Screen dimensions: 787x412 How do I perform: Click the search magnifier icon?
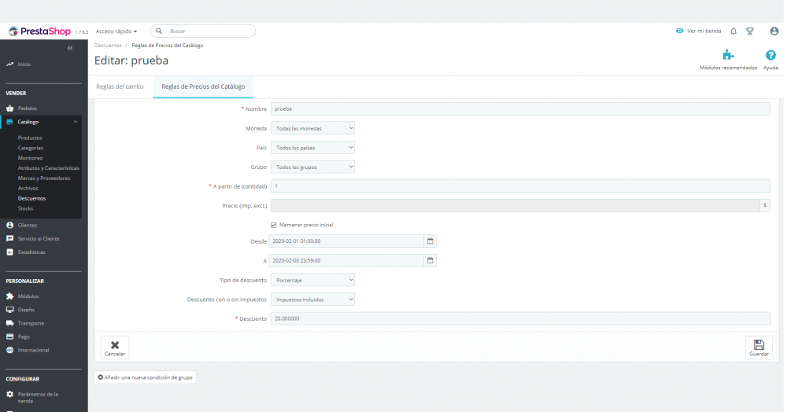tap(159, 31)
